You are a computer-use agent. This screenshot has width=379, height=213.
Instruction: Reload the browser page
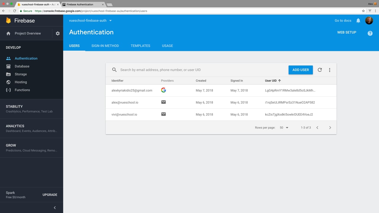pyautogui.click(x=15, y=11)
